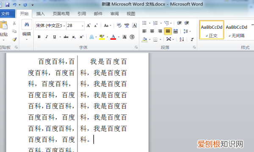Open the Change Case Aa dropdown
This screenshot has height=152, width=254.
pyautogui.click(x=108, y=25)
